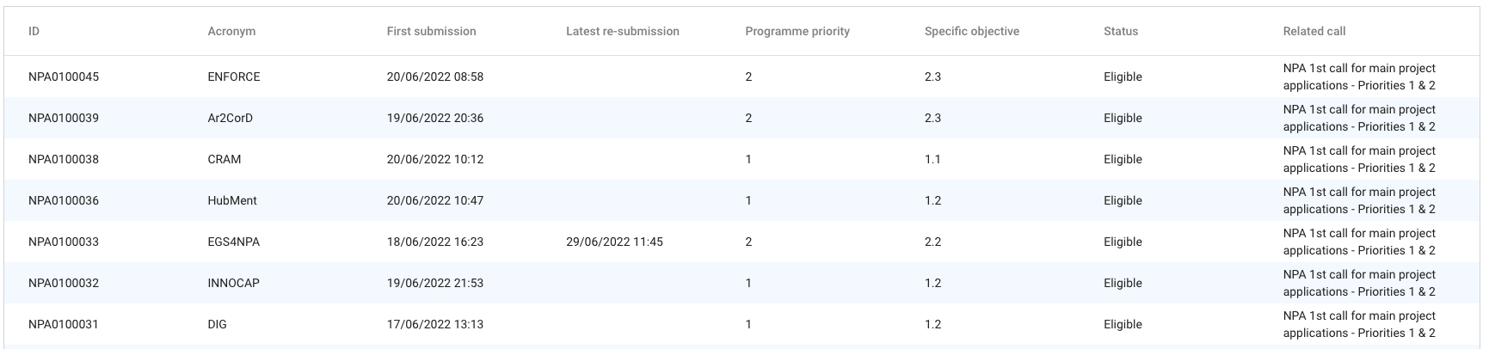The height and width of the screenshot is (349, 1489).
Task: Click the Related call column header
Action: (x=1314, y=31)
